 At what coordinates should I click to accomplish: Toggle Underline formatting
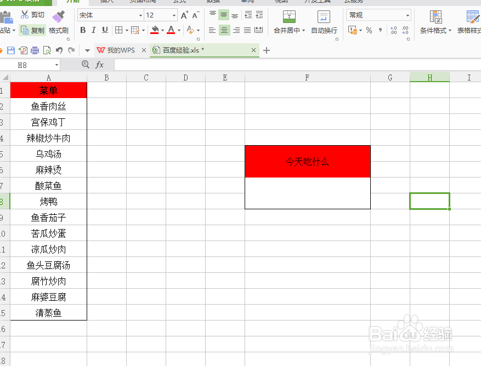tap(105, 30)
